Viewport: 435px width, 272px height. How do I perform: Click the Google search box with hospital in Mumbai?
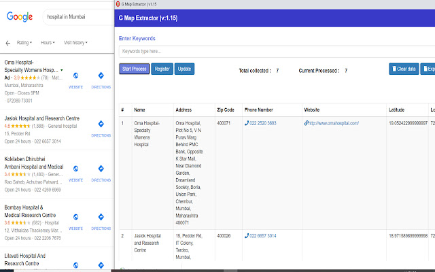click(x=78, y=17)
